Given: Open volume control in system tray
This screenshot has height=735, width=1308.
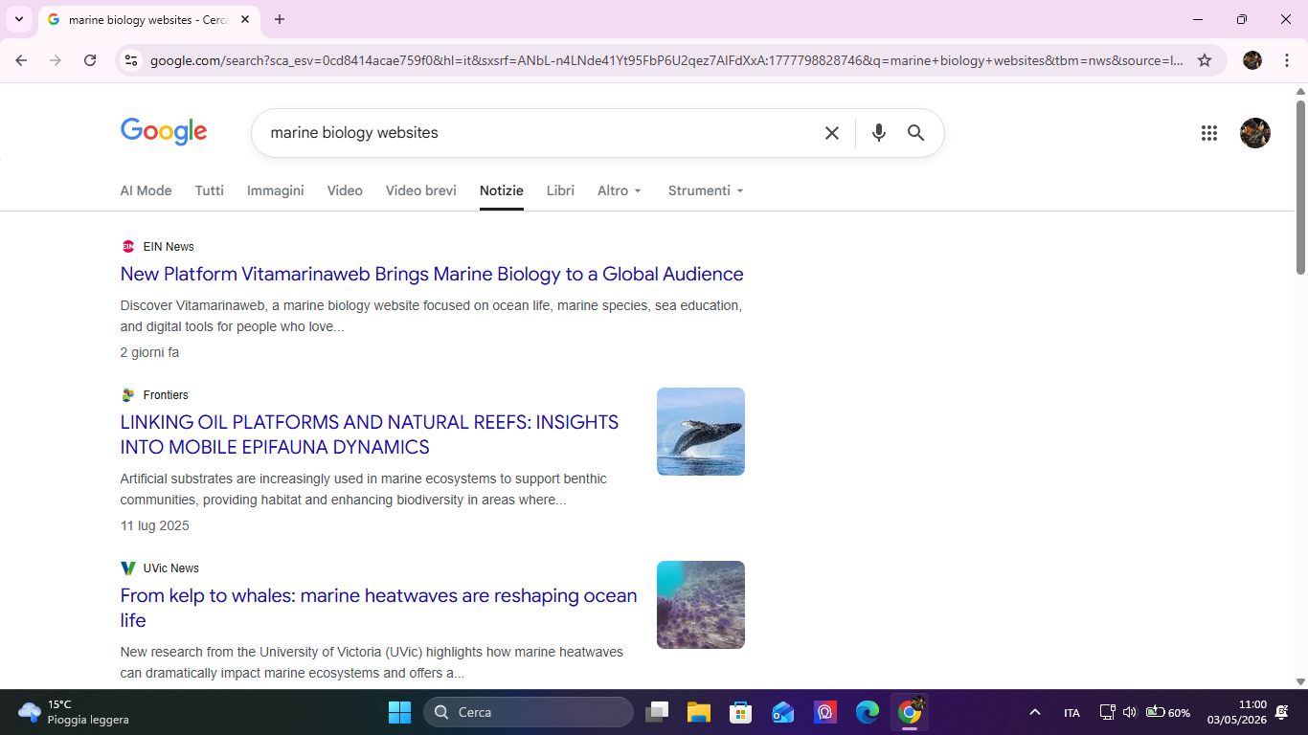Looking at the screenshot, I should tap(1129, 712).
